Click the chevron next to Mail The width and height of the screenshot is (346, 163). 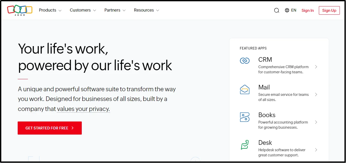click(x=316, y=95)
